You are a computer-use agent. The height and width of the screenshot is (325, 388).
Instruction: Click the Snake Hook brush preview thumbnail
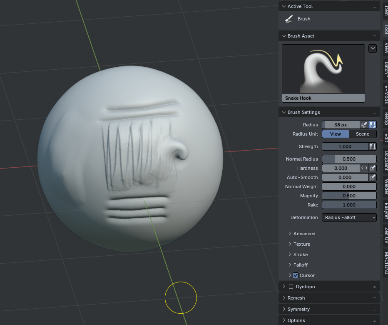[323, 73]
